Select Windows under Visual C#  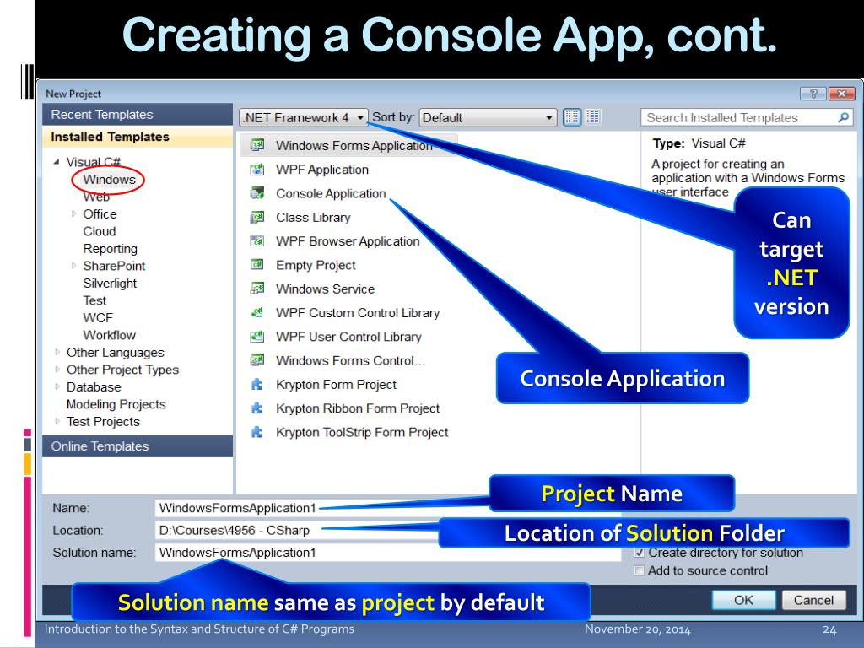click(x=109, y=180)
